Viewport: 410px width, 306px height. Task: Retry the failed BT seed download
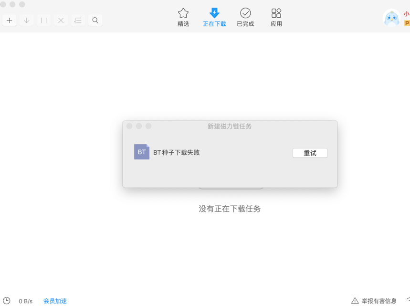coord(310,153)
